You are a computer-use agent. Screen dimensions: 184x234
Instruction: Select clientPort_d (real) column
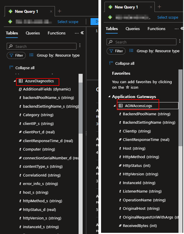(37, 132)
